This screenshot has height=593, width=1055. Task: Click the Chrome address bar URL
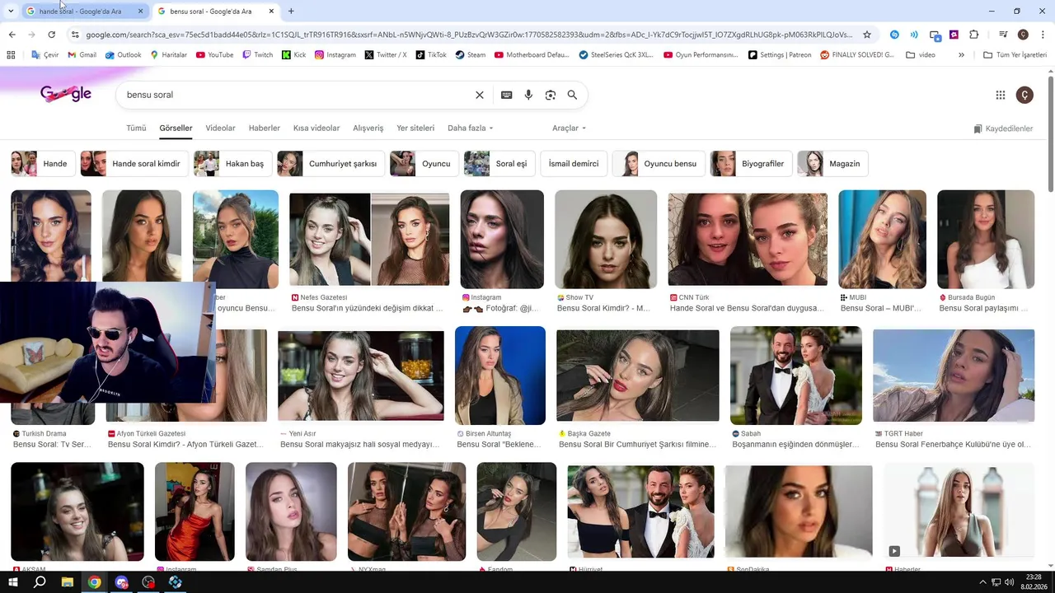coord(470,35)
